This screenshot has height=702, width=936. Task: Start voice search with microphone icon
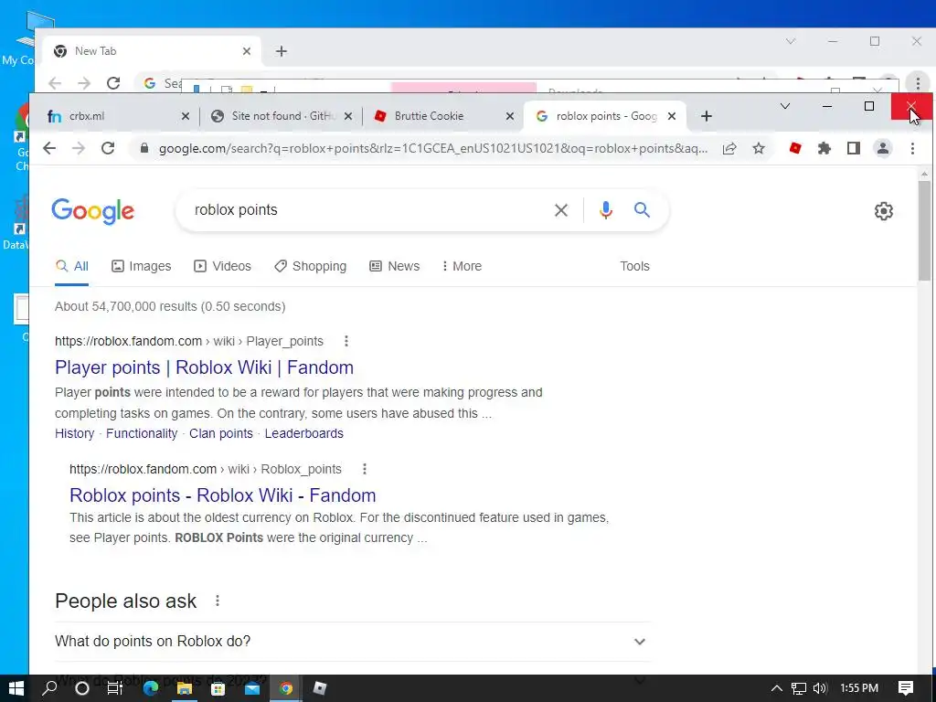pos(605,210)
